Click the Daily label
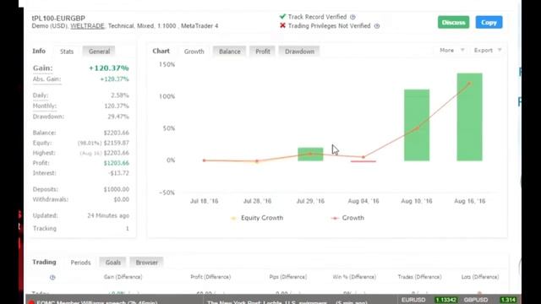 (x=41, y=95)
